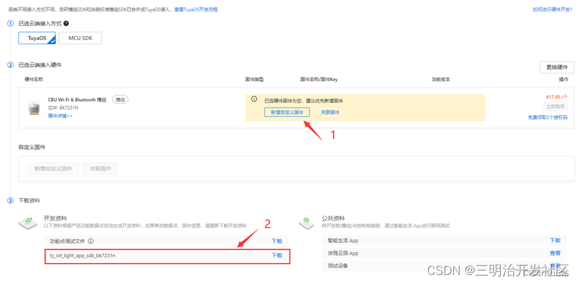Open 硬件详情>> link
Image resolution: width=579 pixels, height=283 pixels.
point(60,116)
